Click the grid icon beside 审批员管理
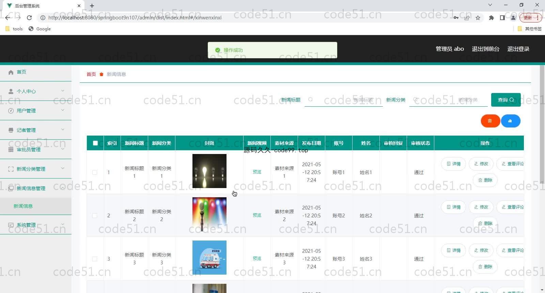The height and width of the screenshot is (293, 545). pos(11,150)
